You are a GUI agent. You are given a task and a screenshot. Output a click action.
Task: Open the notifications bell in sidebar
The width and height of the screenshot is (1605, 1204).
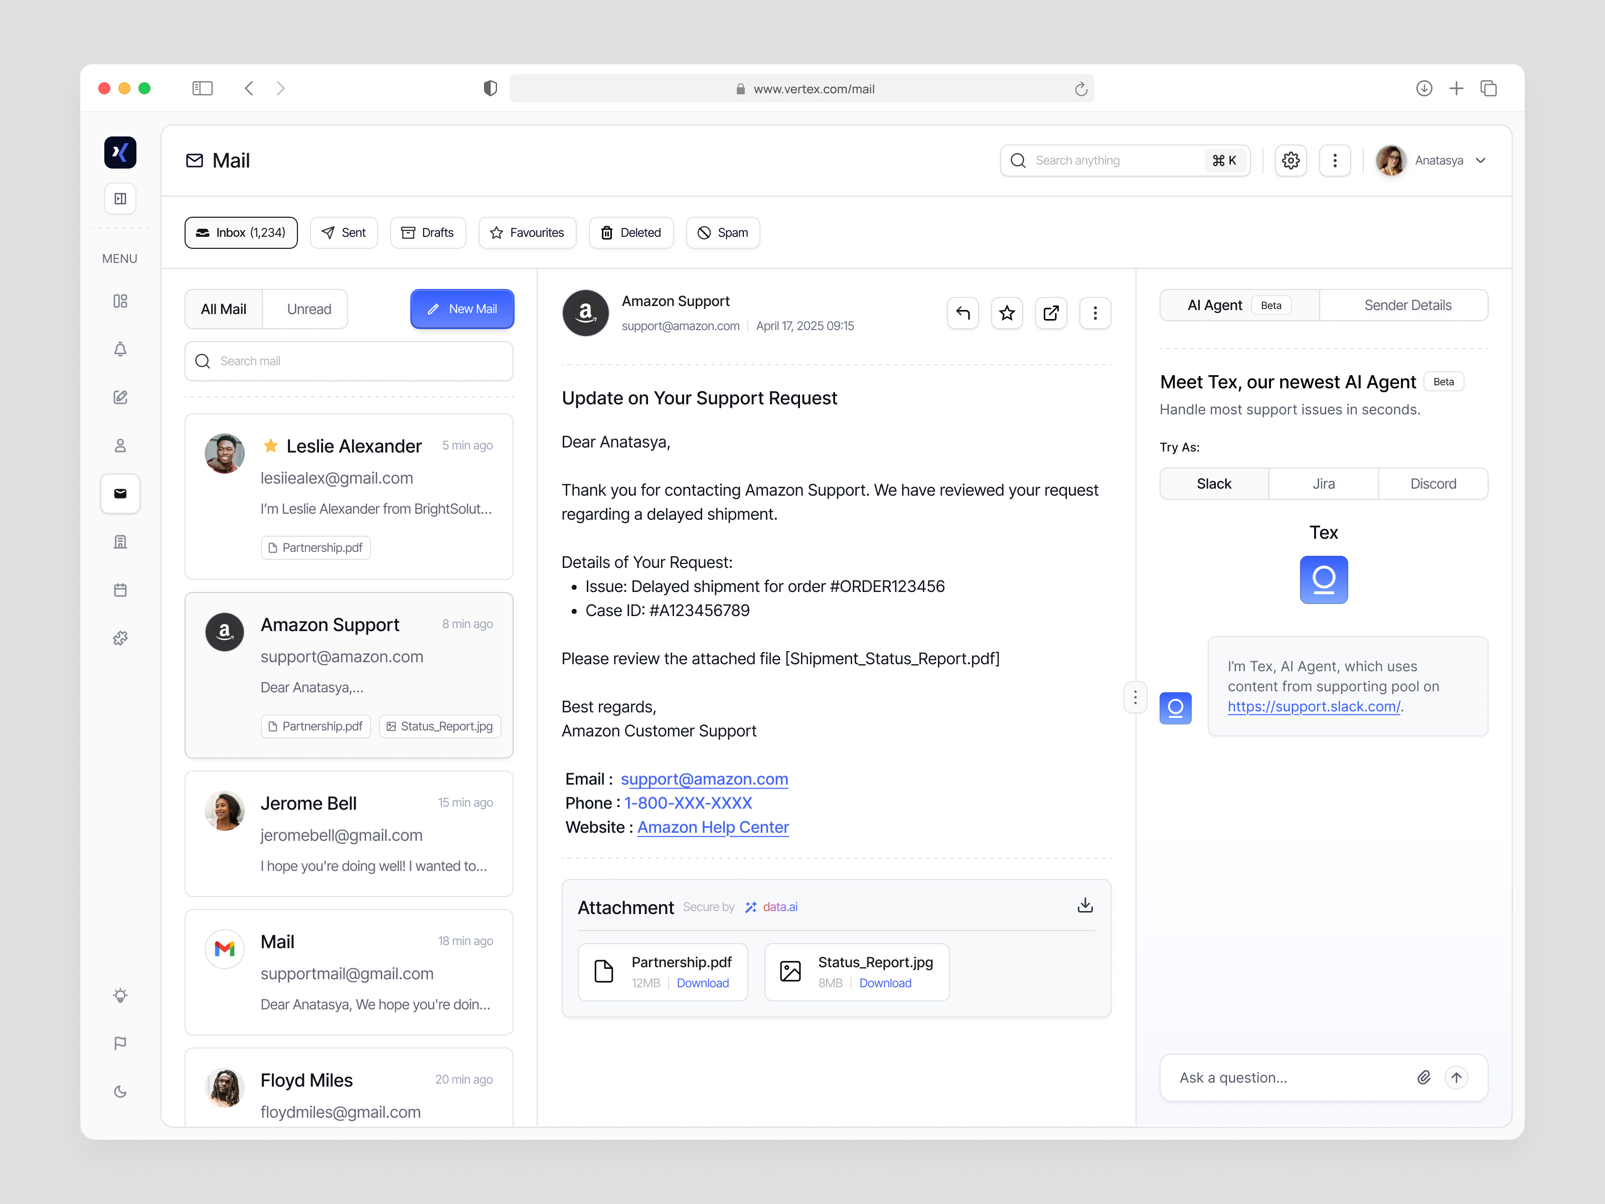point(120,349)
